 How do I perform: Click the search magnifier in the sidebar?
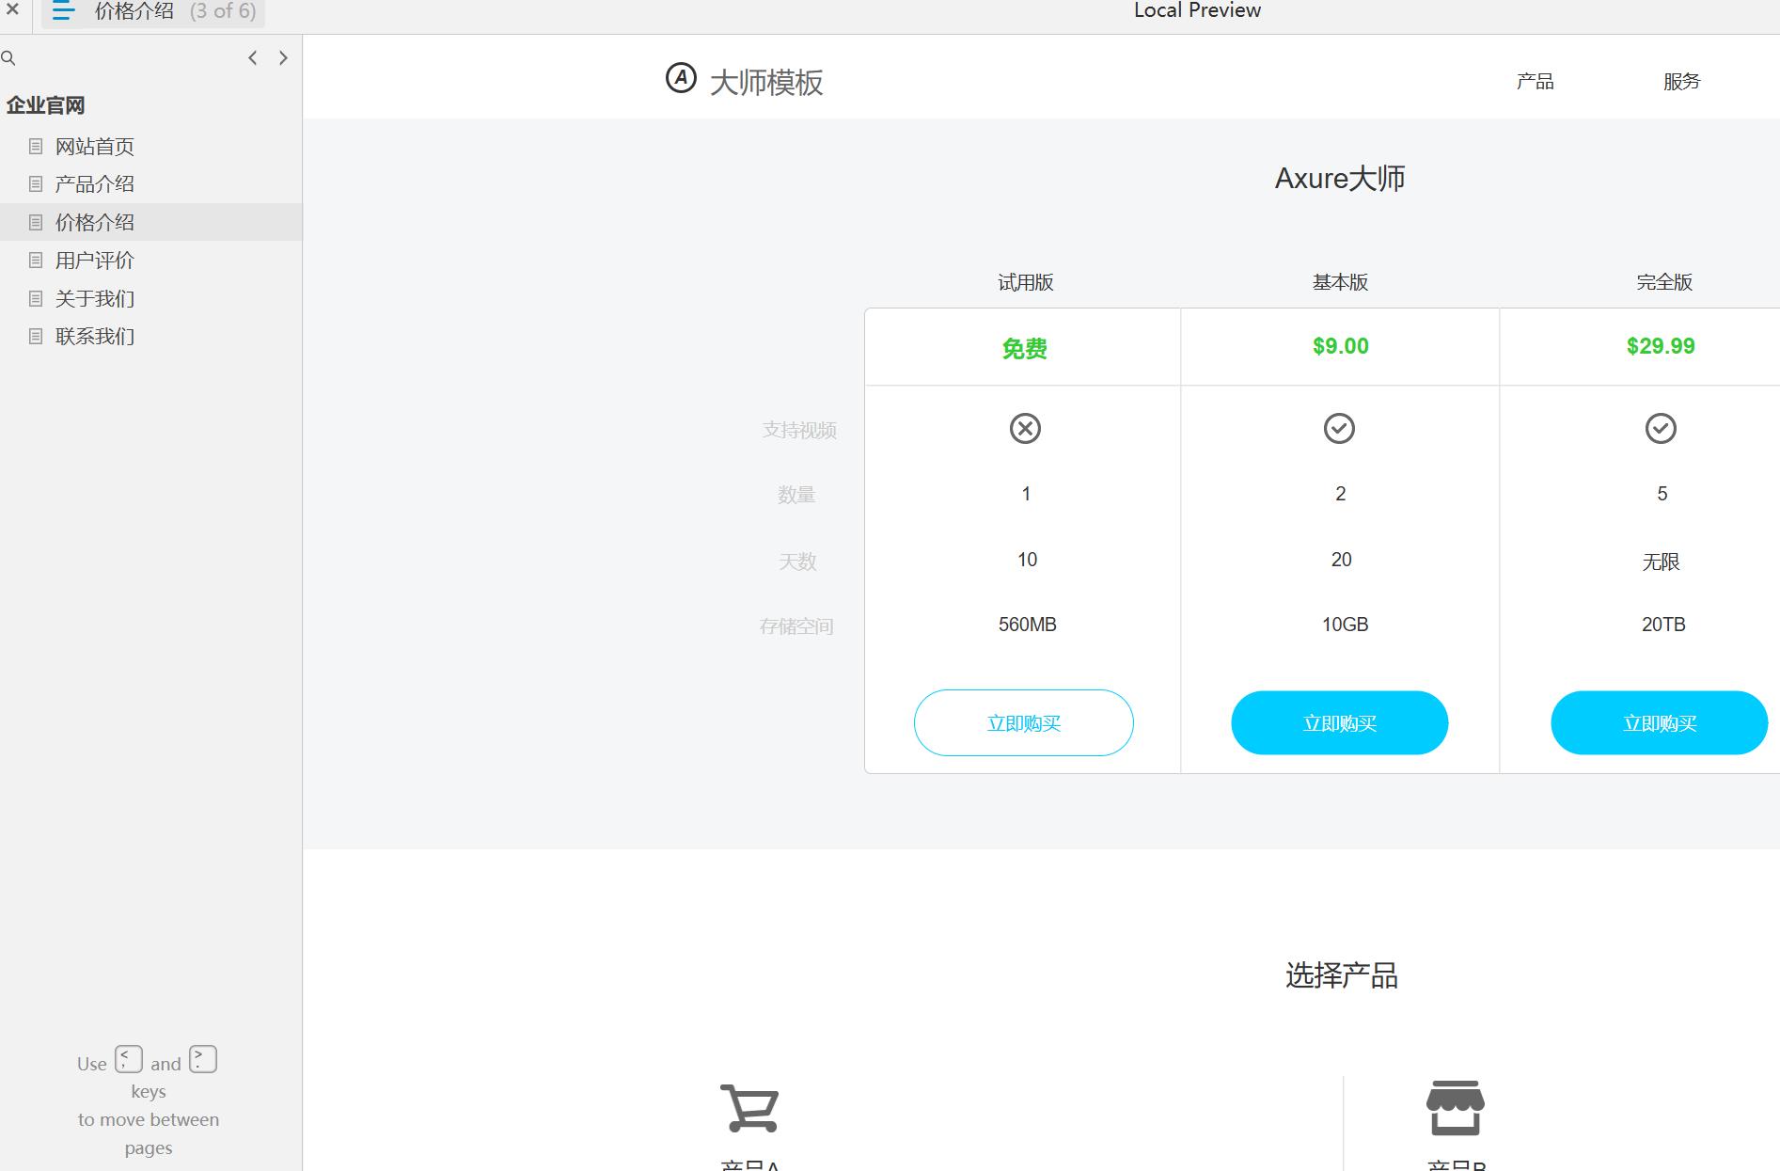point(8,58)
